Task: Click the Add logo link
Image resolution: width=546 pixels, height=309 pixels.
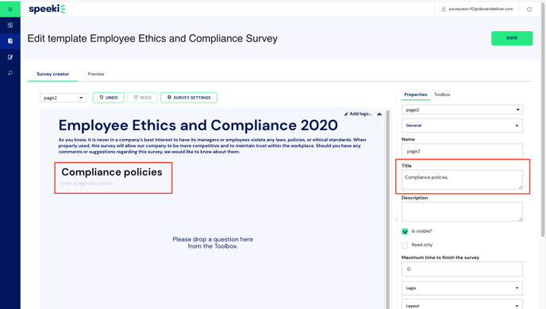Action: click(359, 114)
